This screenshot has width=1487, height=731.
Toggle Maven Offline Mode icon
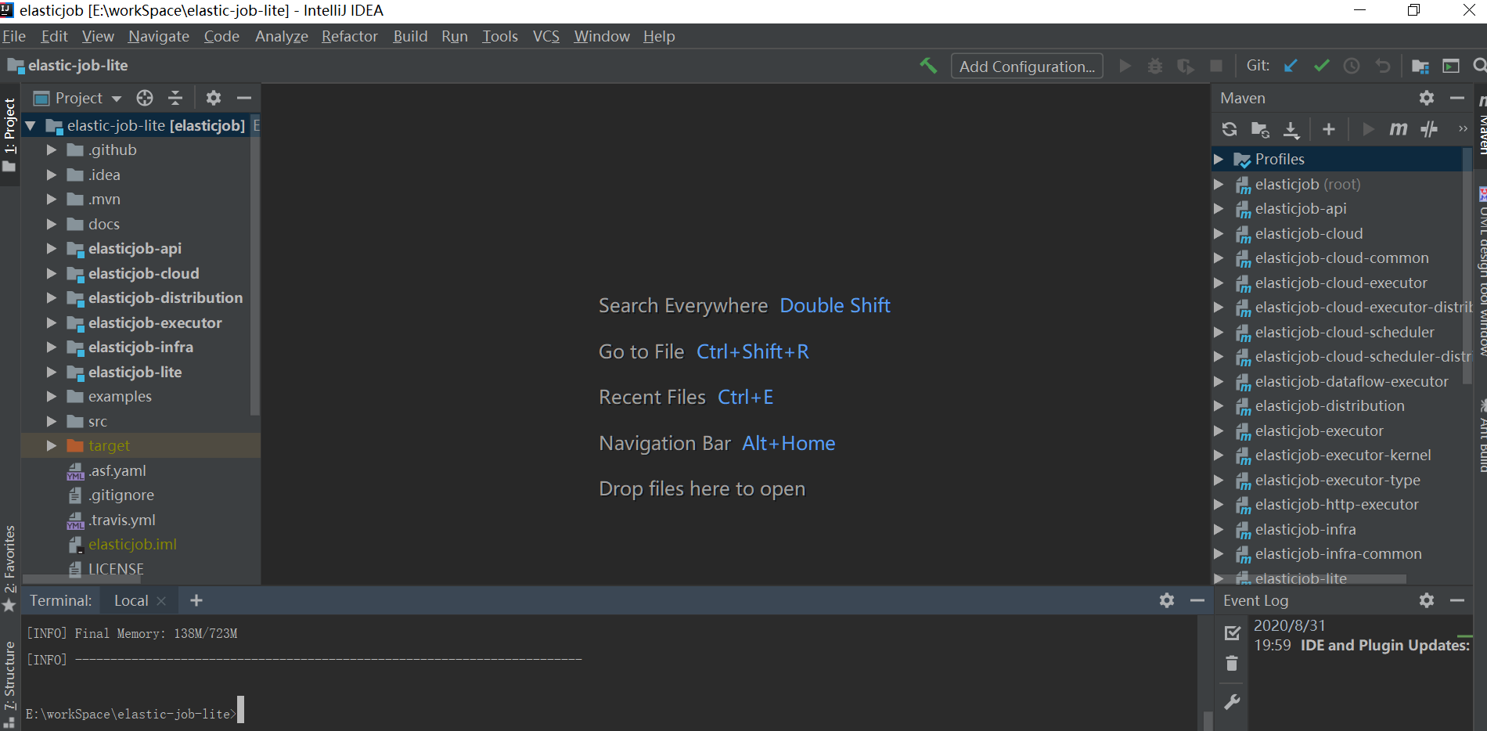1429,129
